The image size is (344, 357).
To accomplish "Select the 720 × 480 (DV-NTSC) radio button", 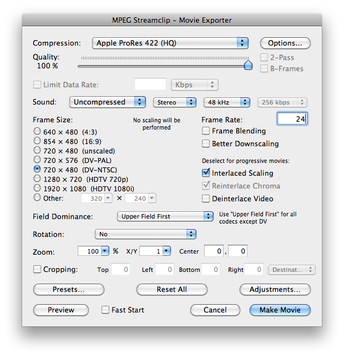I will pyautogui.click(x=37, y=169).
